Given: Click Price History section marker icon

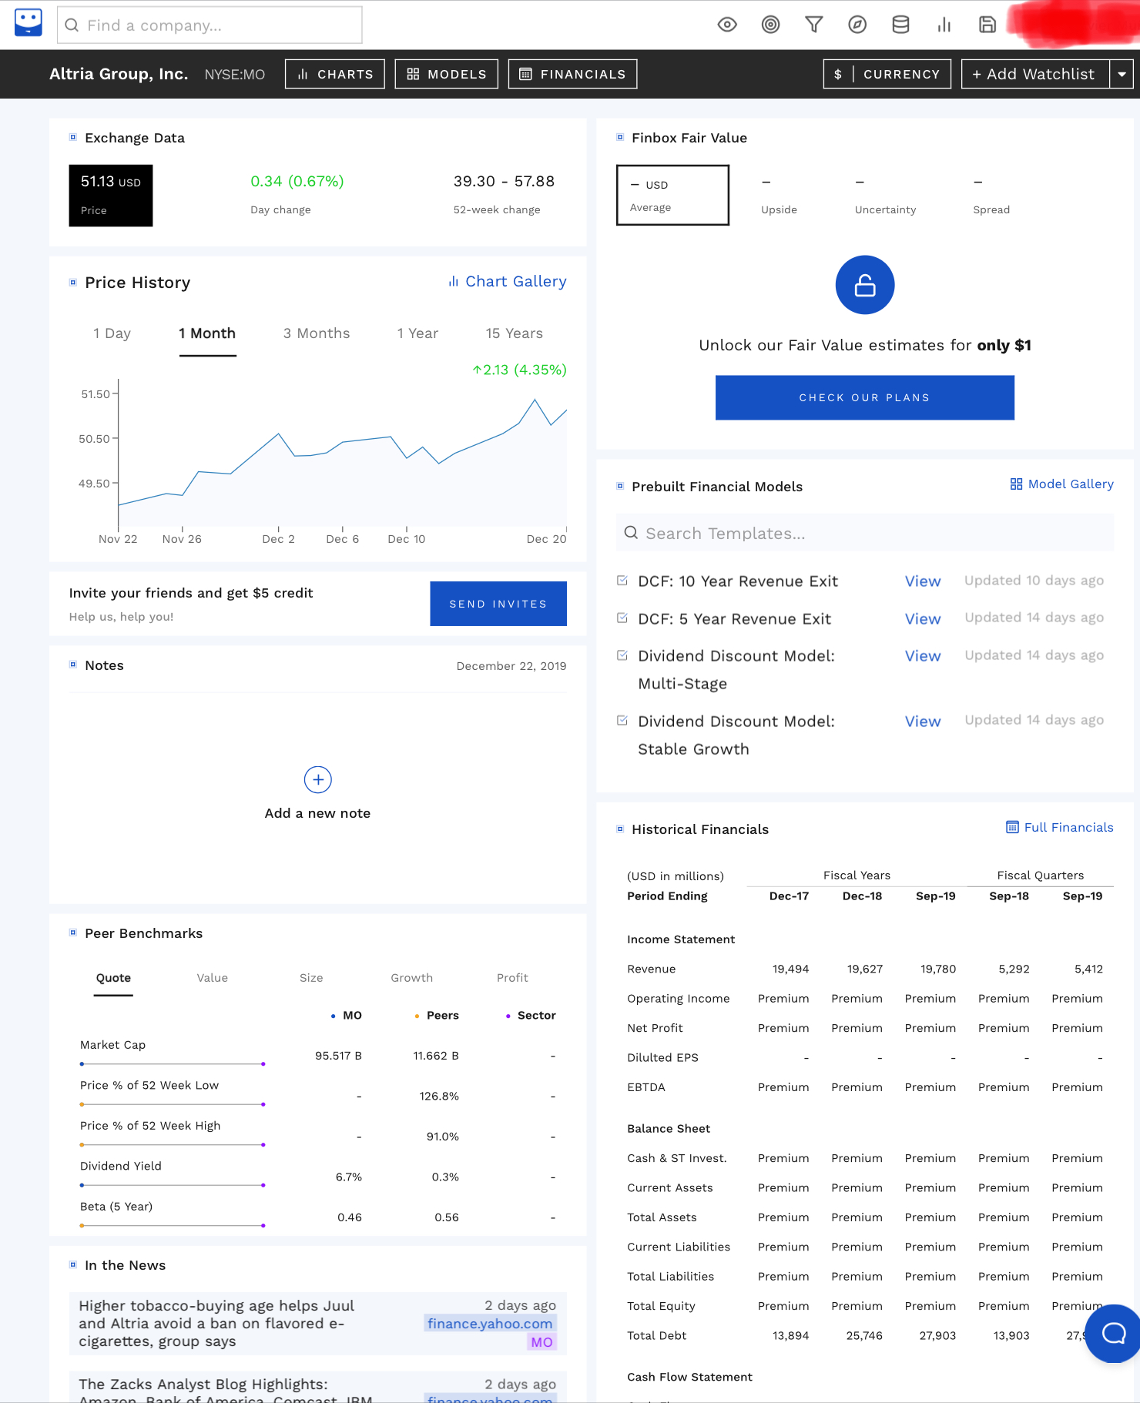Looking at the screenshot, I should (x=73, y=283).
